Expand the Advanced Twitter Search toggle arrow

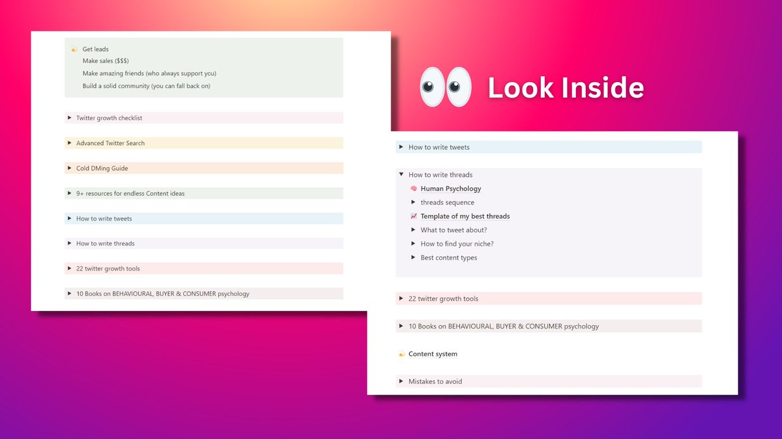[x=69, y=143]
